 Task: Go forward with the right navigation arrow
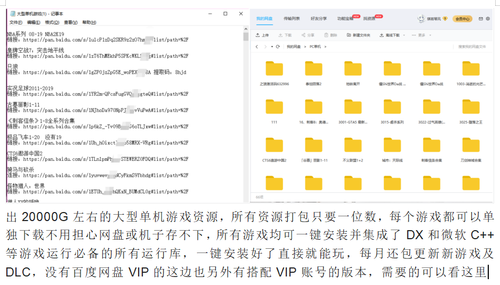pos(265,46)
